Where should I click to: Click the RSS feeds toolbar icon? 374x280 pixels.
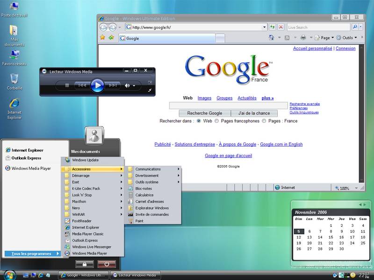coord(287,38)
